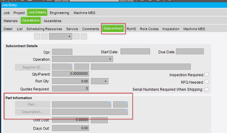Open top-level Machine MES tab
The image size is (227, 133).
tap(85, 13)
